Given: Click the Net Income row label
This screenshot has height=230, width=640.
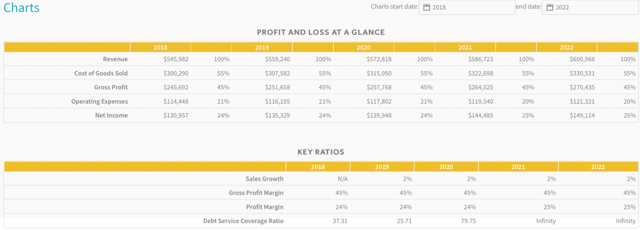Looking at the screenshot, I should point(112,116).
